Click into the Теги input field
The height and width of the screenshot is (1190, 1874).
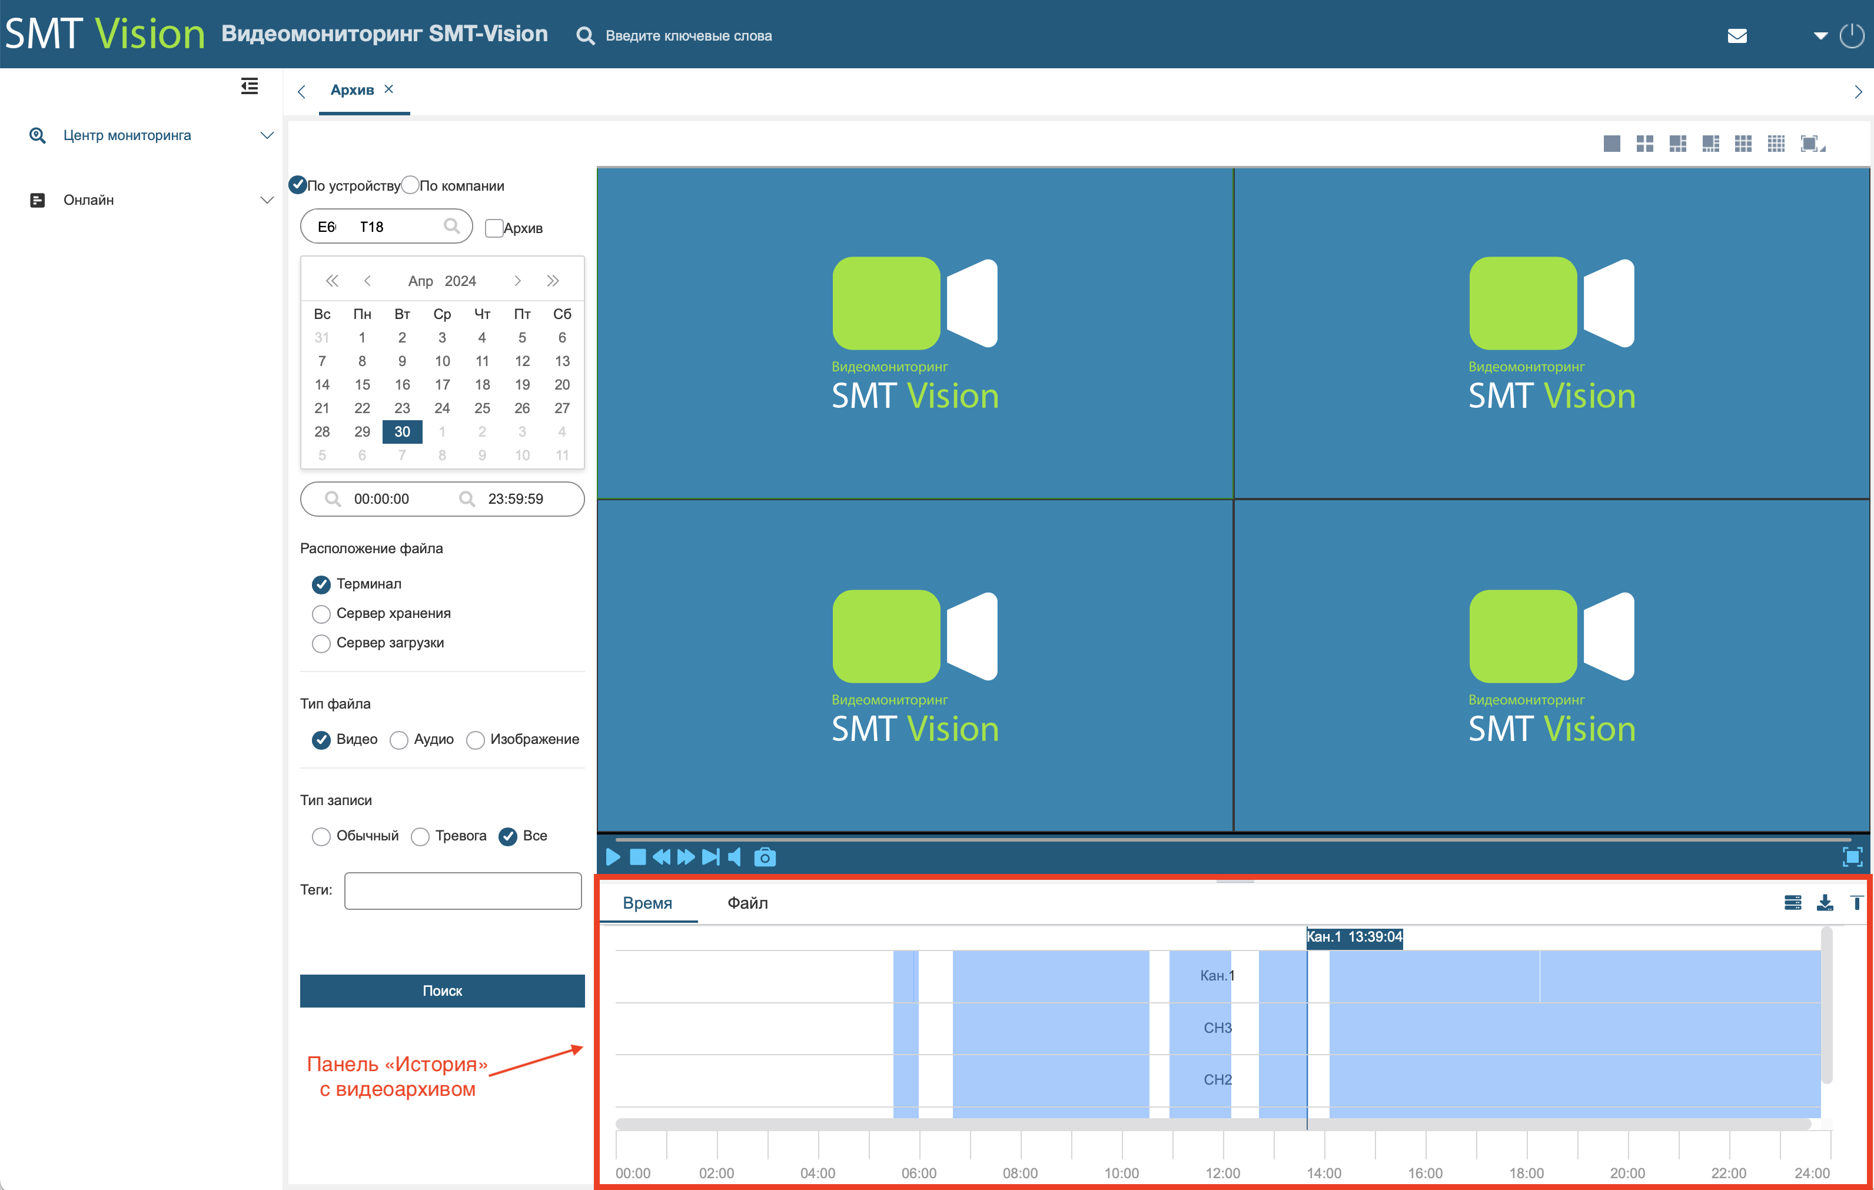pos(463,890)
